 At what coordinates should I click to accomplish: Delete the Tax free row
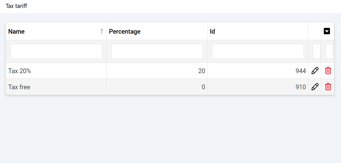click(x=328, y=87)
